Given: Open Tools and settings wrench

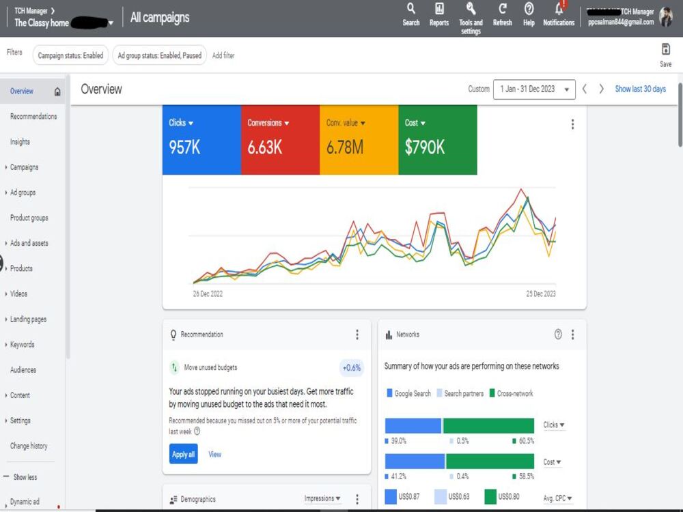Looking at the screenshot, I should [471, 18].
